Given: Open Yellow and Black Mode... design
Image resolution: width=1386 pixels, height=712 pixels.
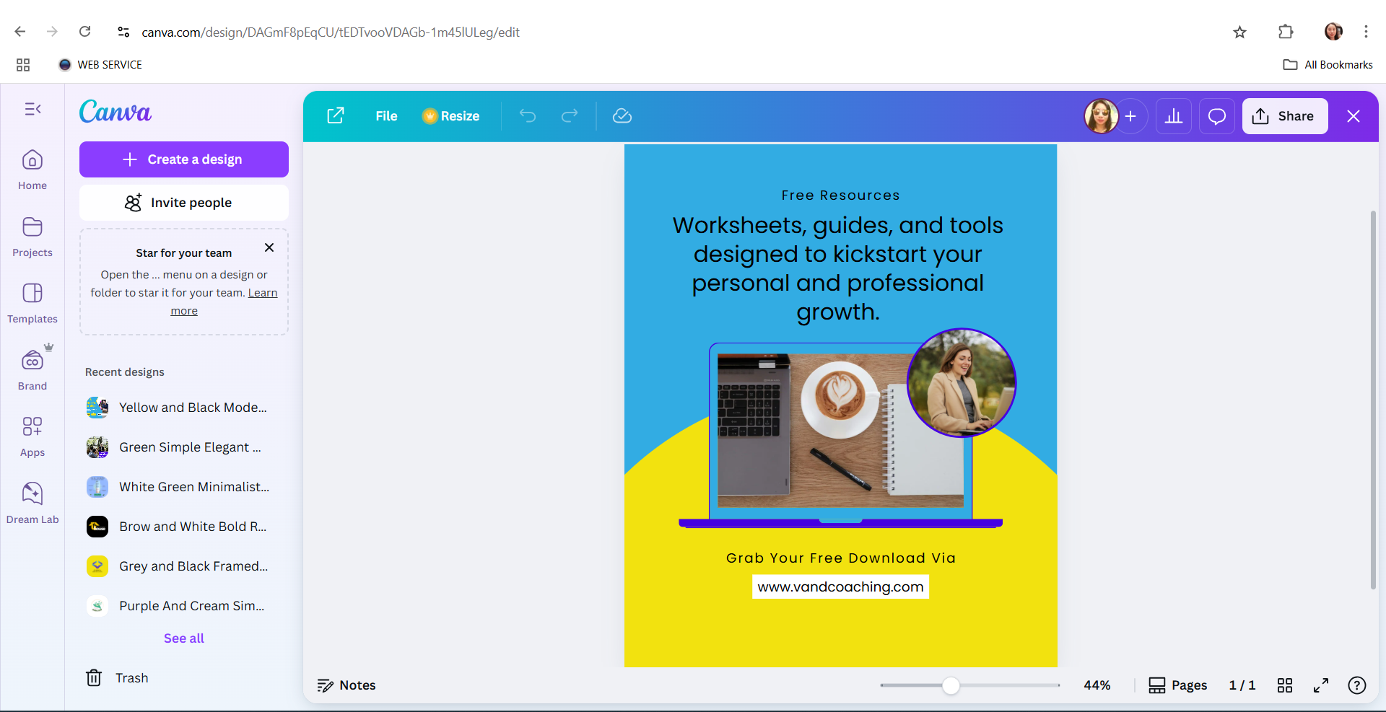Looking at the screenshot, I should pyautogui.click(x=184, y=408).
